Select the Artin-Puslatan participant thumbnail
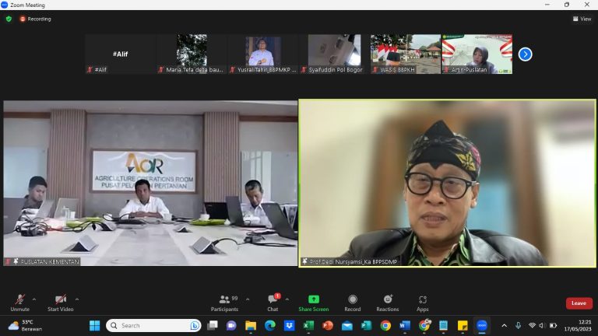The width and height of the screenshot is (598, 336). 477,54
